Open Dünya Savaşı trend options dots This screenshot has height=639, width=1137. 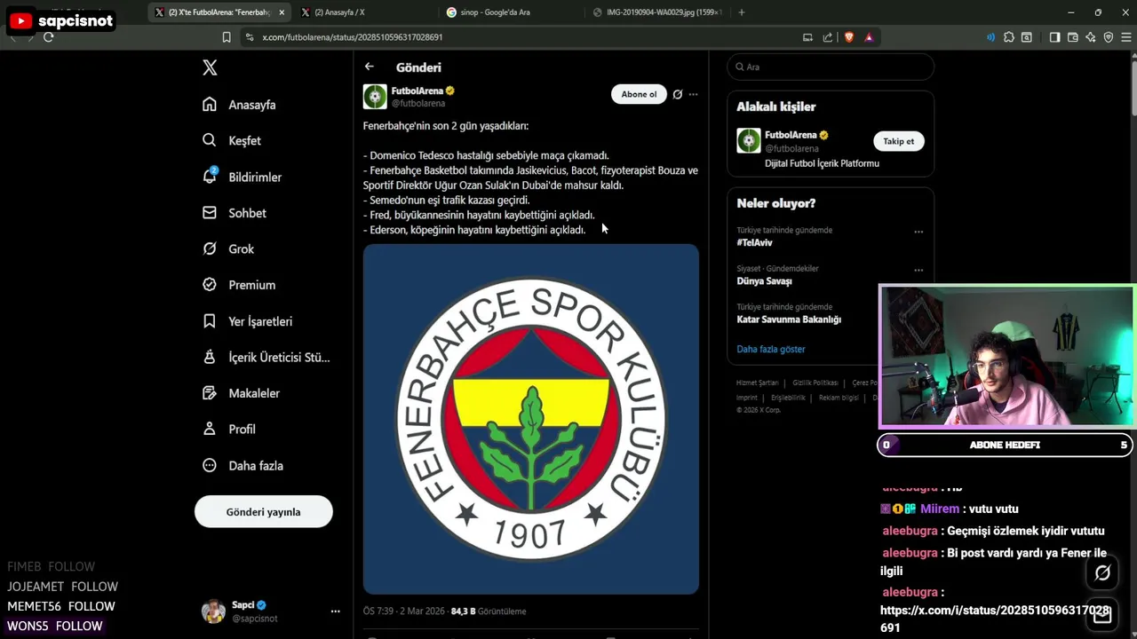(918, 270)
